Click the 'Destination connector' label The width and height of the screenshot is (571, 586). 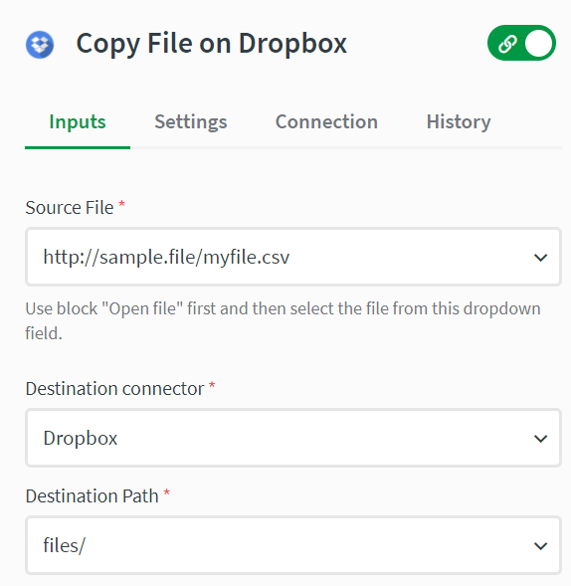click(x=114, y=389)
